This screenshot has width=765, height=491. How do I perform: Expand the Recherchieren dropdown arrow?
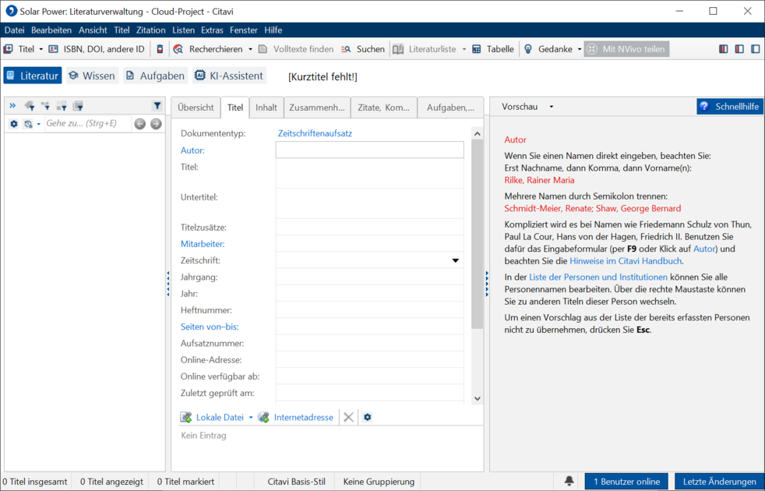[250, 49]
